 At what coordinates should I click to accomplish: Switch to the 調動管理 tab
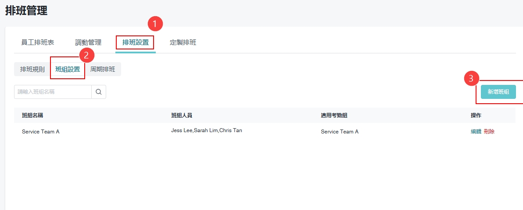pyautogui.click(x=88, y=42)
